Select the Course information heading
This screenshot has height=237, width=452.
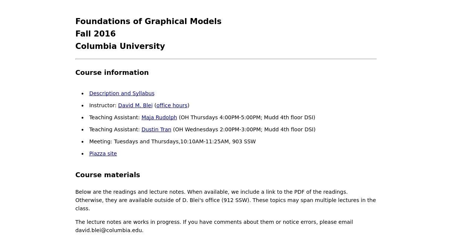112,73
